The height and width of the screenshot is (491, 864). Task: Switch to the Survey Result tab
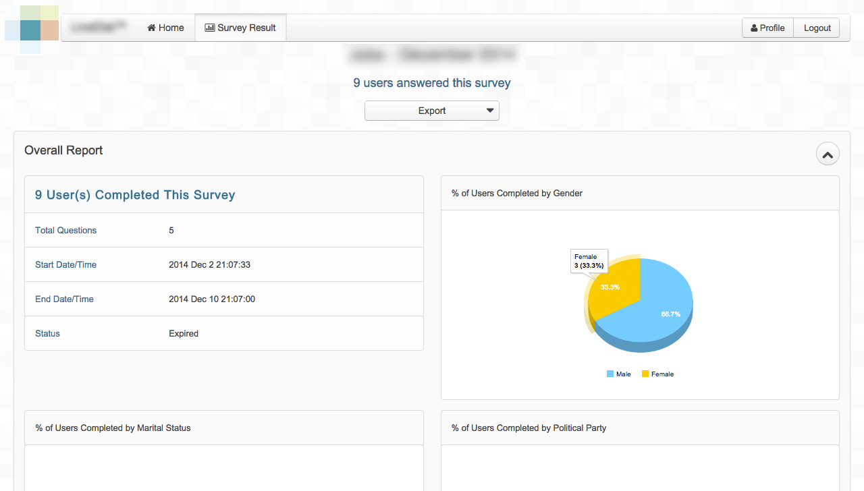(x=240, y=28)
